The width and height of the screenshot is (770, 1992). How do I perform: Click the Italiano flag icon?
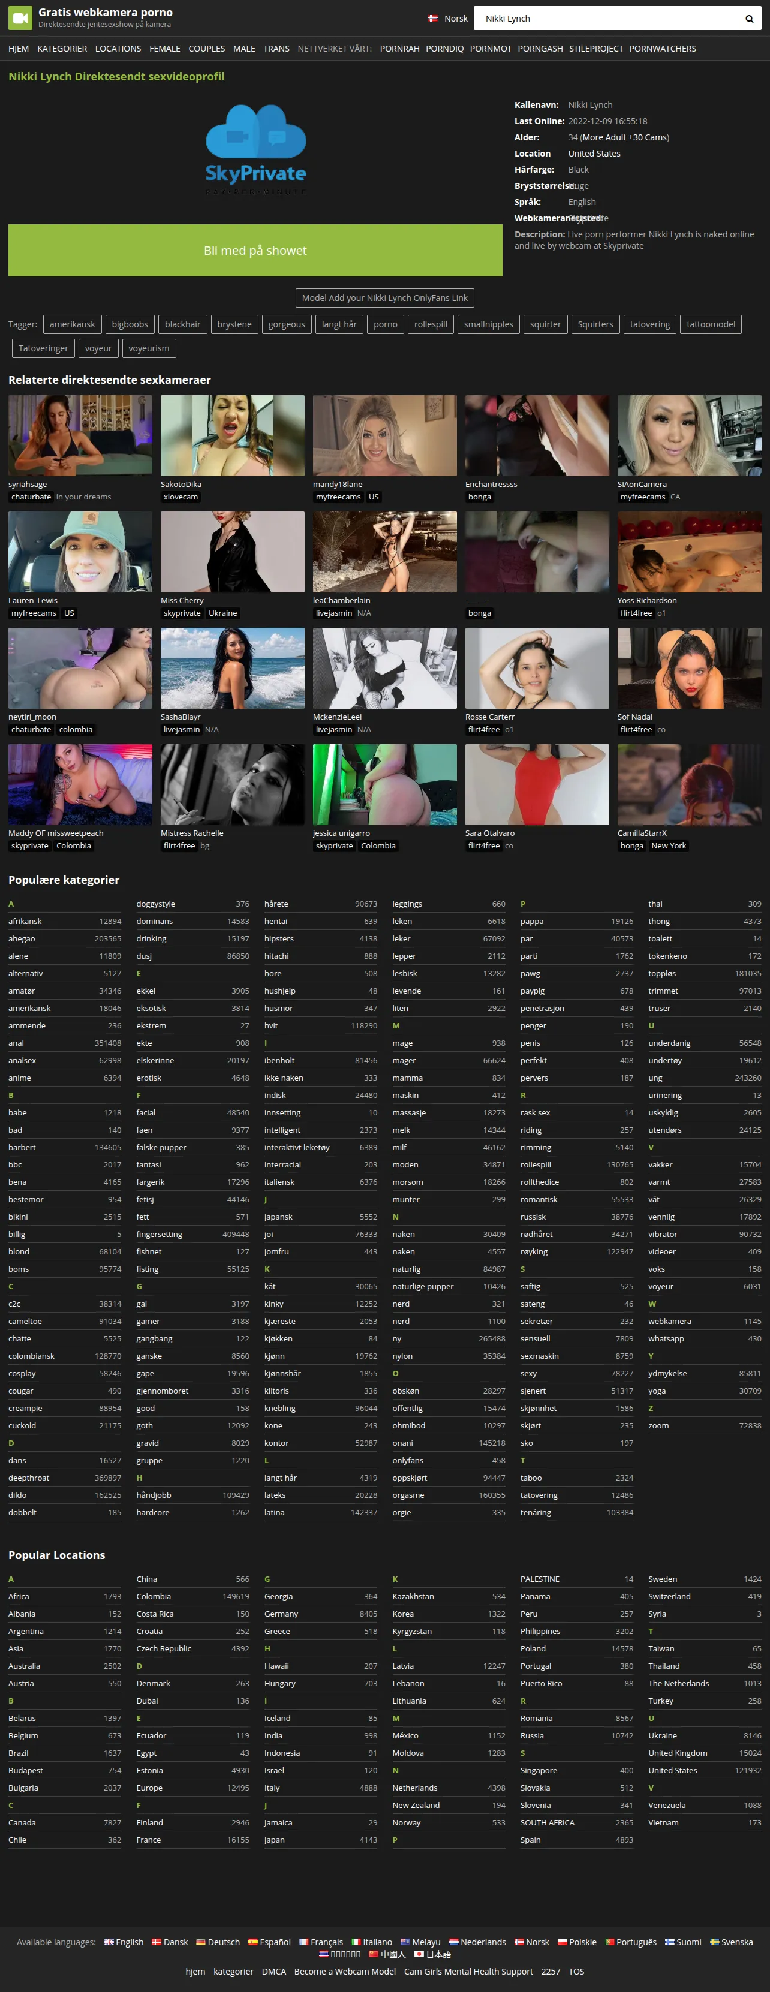356,1942
